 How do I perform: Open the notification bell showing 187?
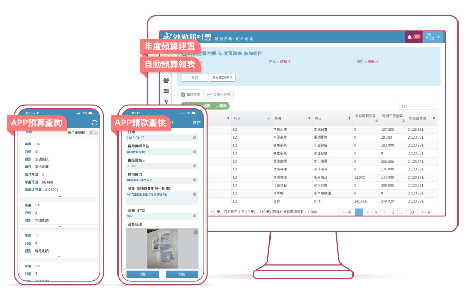413,37
